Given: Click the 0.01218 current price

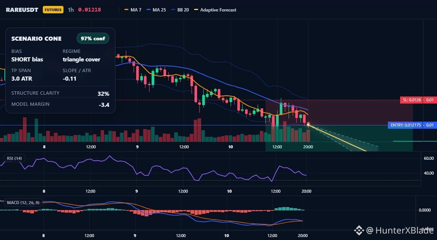Looking at the screenshot, I should point(89,10).
